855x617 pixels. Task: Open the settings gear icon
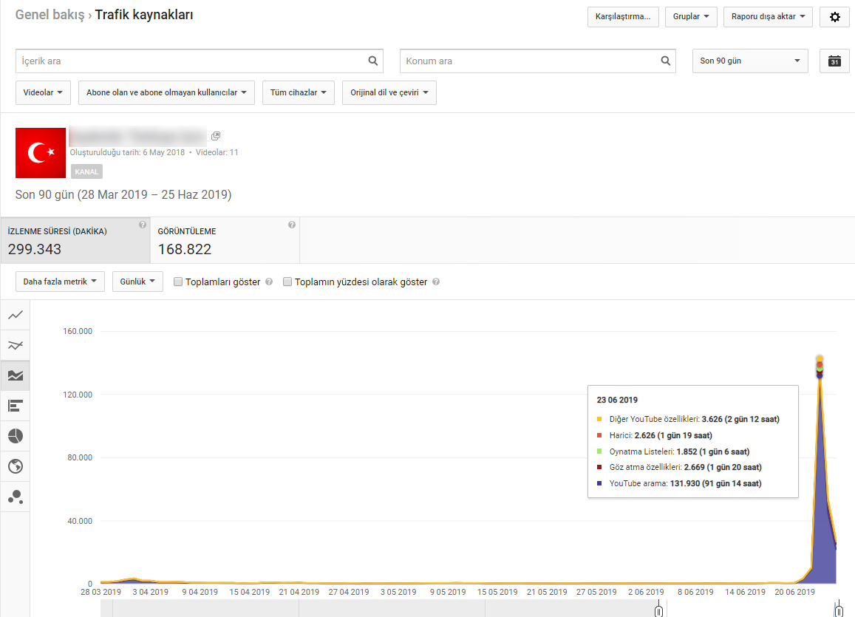tap(834, 17)
